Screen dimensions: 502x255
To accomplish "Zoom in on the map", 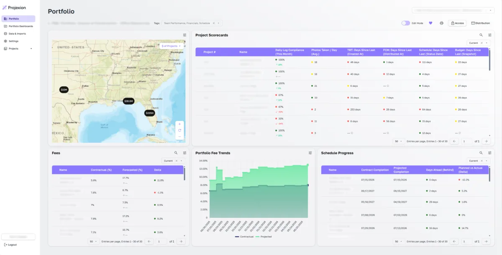I will pos(179,124).
